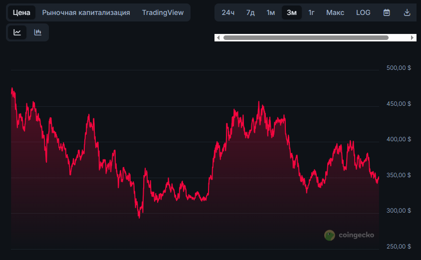Click the scrollbar left arrow
This screenshot has height=260, width=421.
218,37
